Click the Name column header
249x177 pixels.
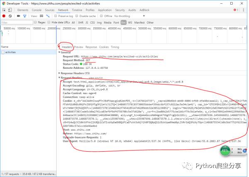(28, 47)
